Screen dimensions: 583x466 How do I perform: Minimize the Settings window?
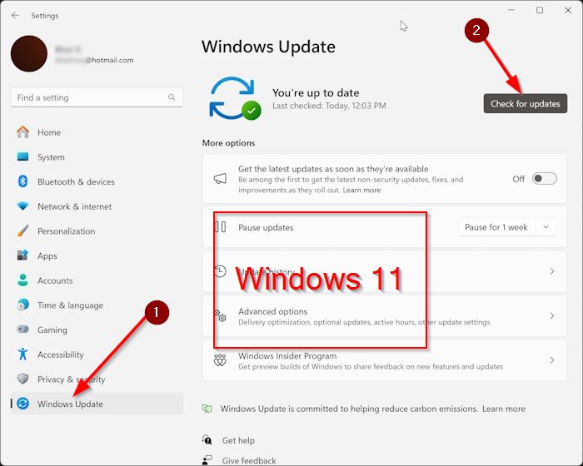pos(511,10)
